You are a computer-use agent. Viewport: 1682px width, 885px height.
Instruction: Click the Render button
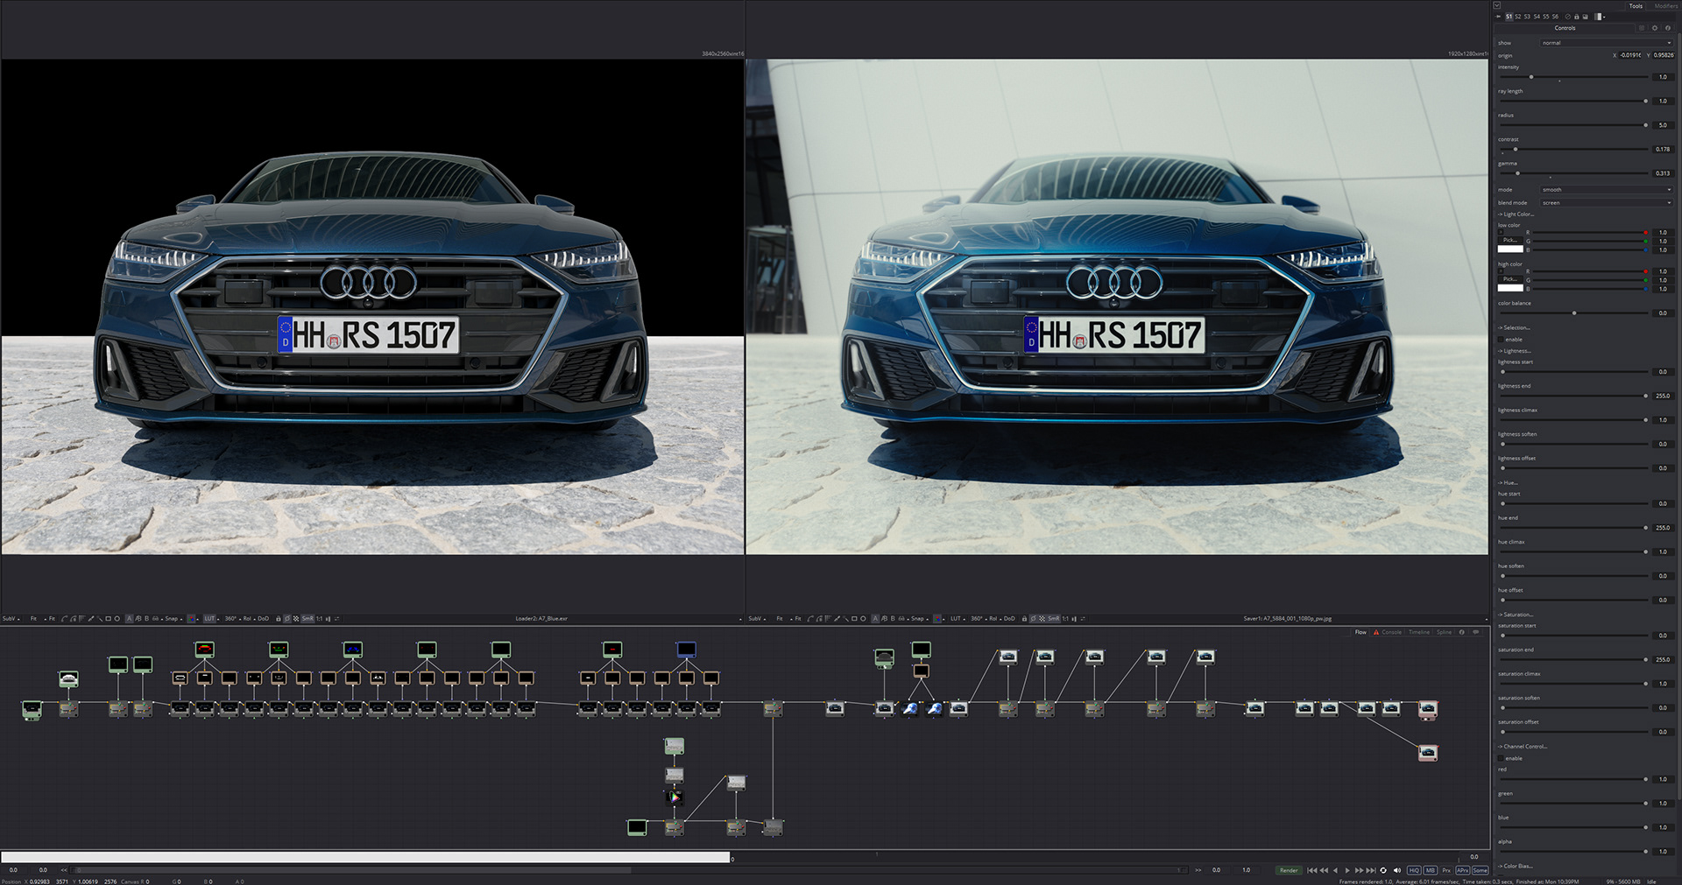(x=1289, y=870)
